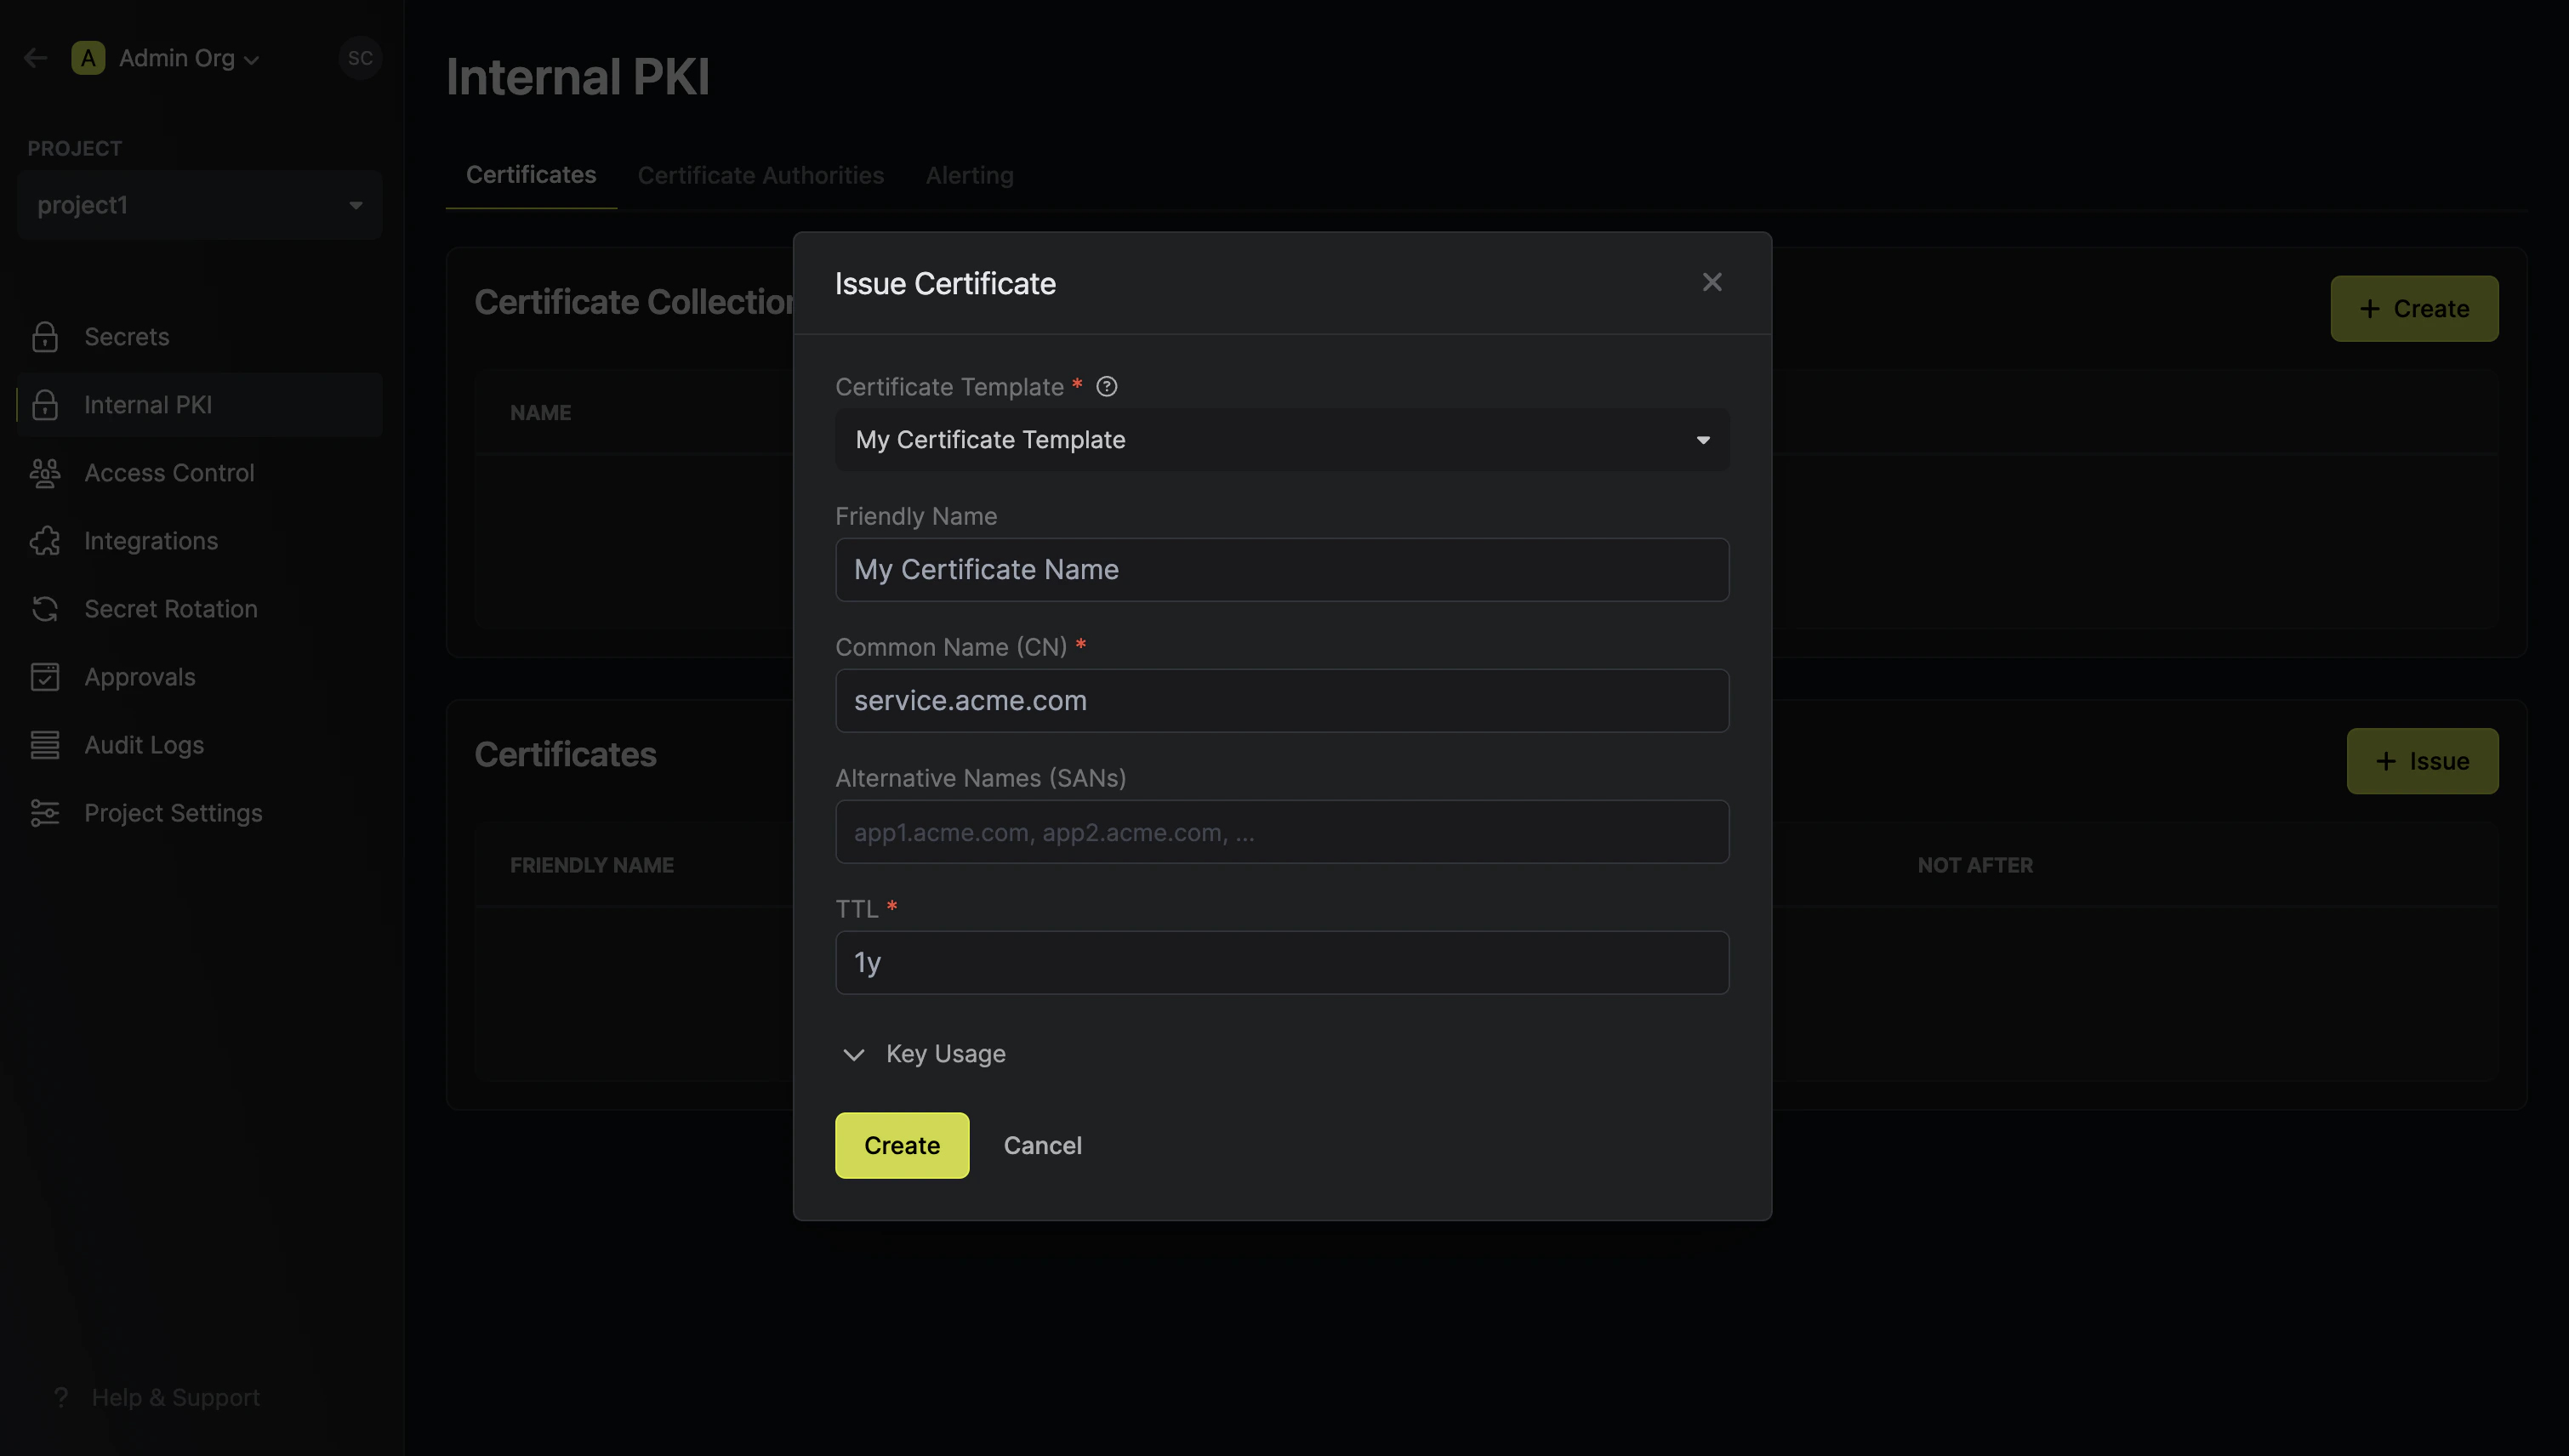Click the NOT AFTER column header
This screenshot has height=1456, width=2569.
tap(1975, 865)
